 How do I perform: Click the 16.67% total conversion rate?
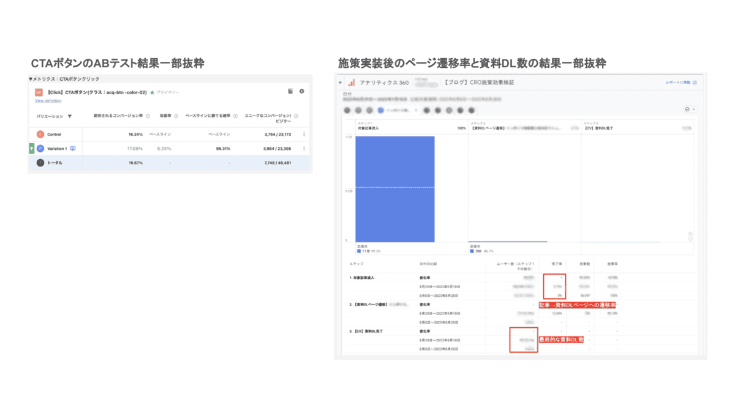click(x=135, y=163)
